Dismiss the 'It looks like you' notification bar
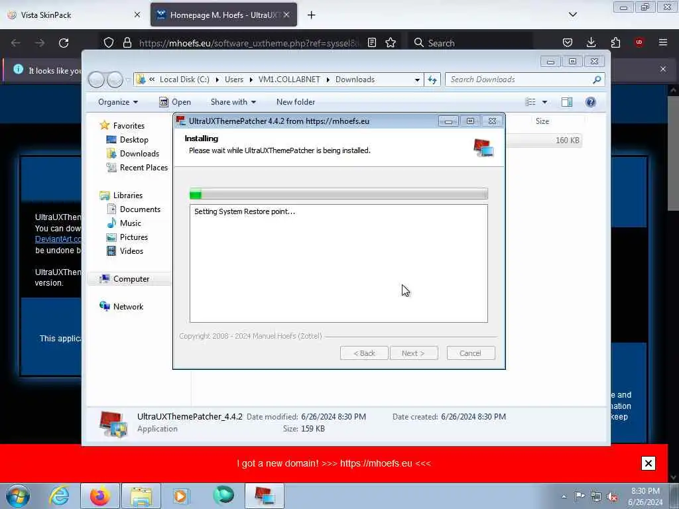Screen dimensions: 679x509 (663, 69)
